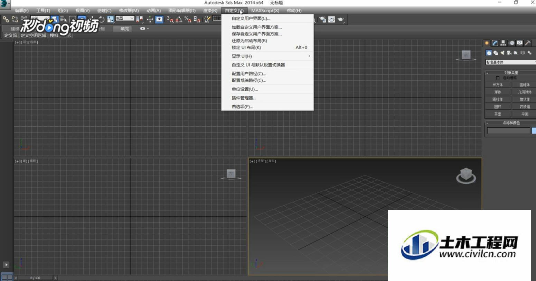Open the 渲染(R) menu
The height and width of the screenshot is (281, 536).
tap(210, 11)
